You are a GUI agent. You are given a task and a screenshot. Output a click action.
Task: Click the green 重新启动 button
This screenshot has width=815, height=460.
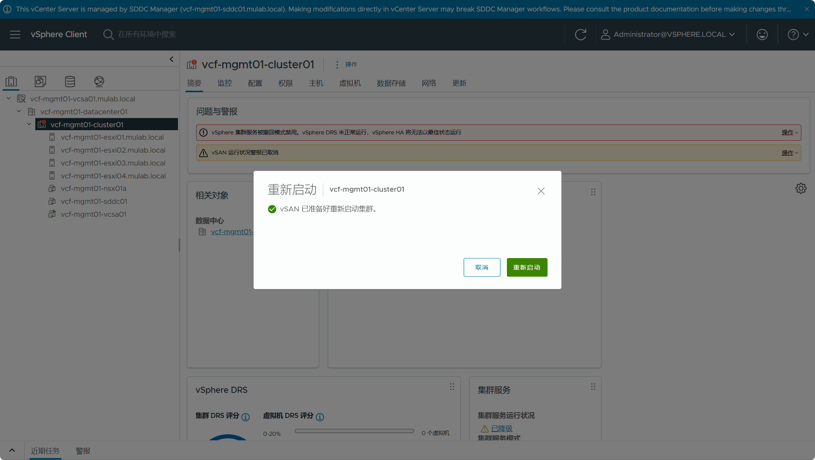[527, 268]
